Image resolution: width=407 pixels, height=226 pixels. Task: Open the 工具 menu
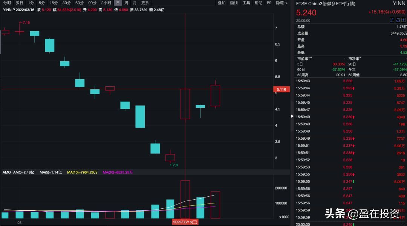tap(246, 3)
